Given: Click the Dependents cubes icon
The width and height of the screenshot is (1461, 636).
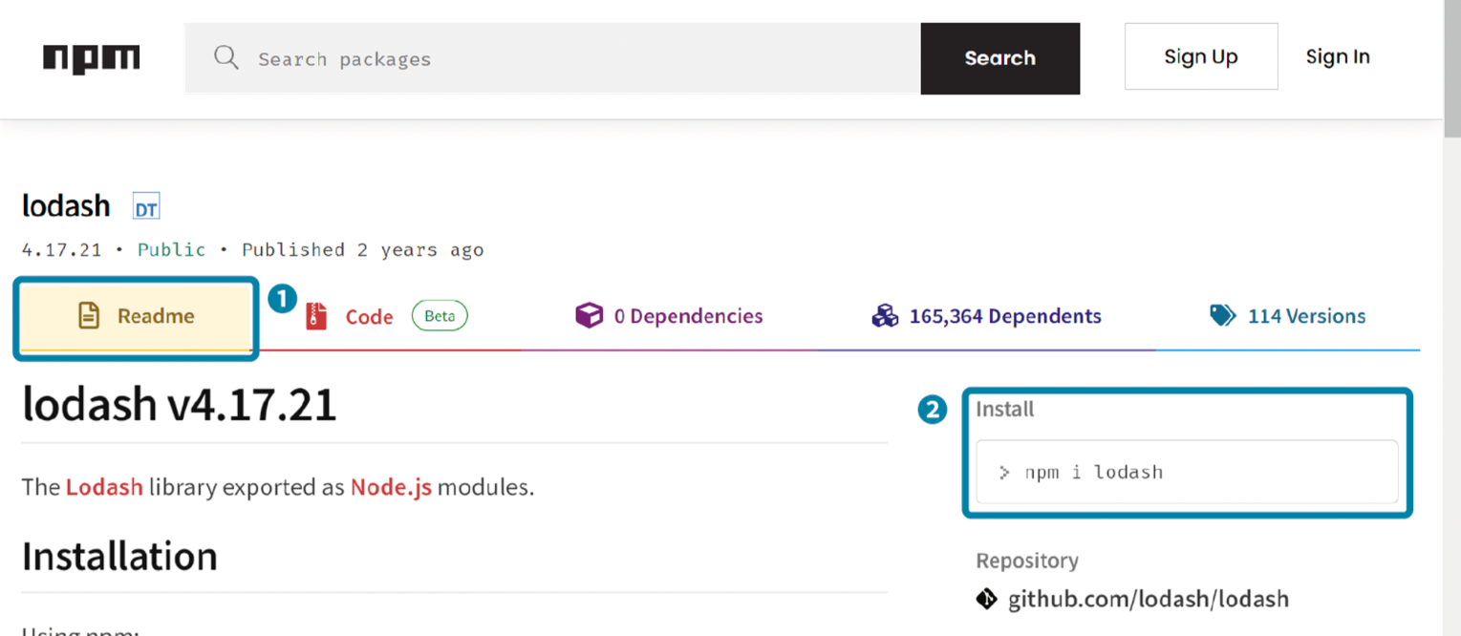Looking at the screenshot, I should 885,316.
